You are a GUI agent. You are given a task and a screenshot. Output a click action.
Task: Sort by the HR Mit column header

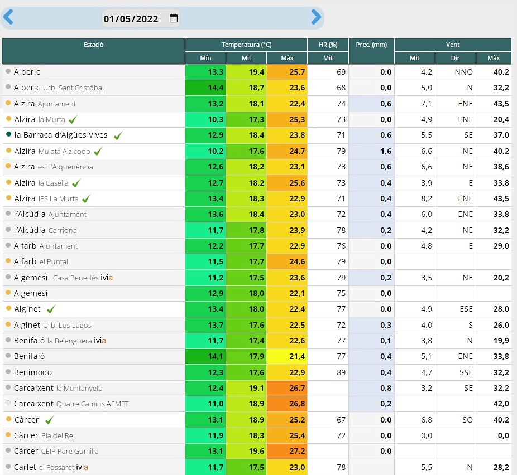328,58
